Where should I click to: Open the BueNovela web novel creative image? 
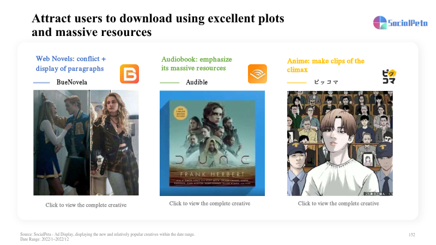86,143
